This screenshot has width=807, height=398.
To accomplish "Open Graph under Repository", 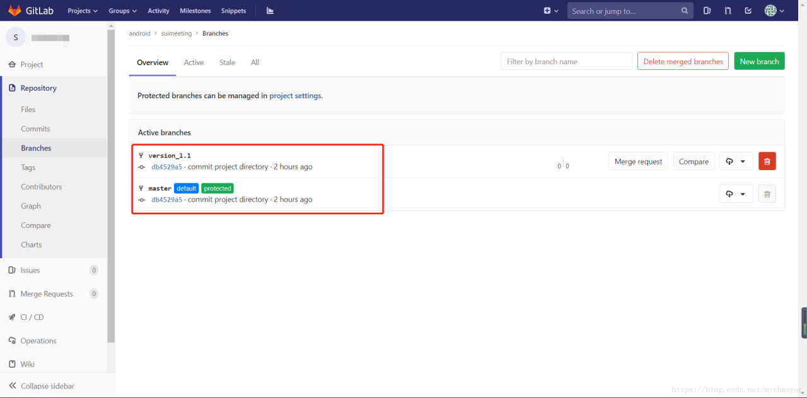I will point(31,206).
